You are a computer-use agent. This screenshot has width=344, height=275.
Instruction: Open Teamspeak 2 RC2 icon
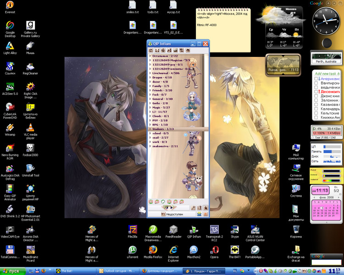pos(214,233)
